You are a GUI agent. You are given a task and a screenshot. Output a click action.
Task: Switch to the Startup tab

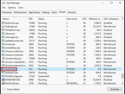click(46, 12)
